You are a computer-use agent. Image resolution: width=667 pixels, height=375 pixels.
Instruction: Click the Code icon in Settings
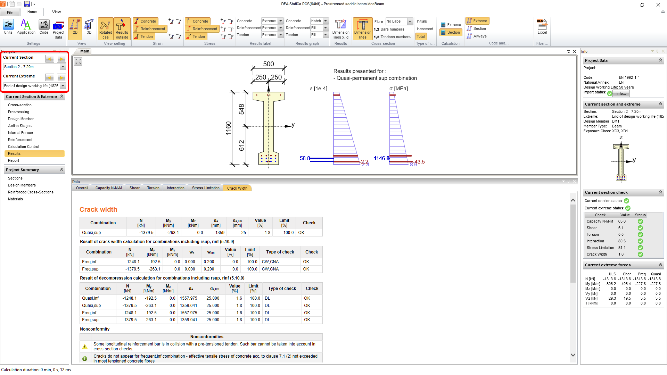[44, 27]
